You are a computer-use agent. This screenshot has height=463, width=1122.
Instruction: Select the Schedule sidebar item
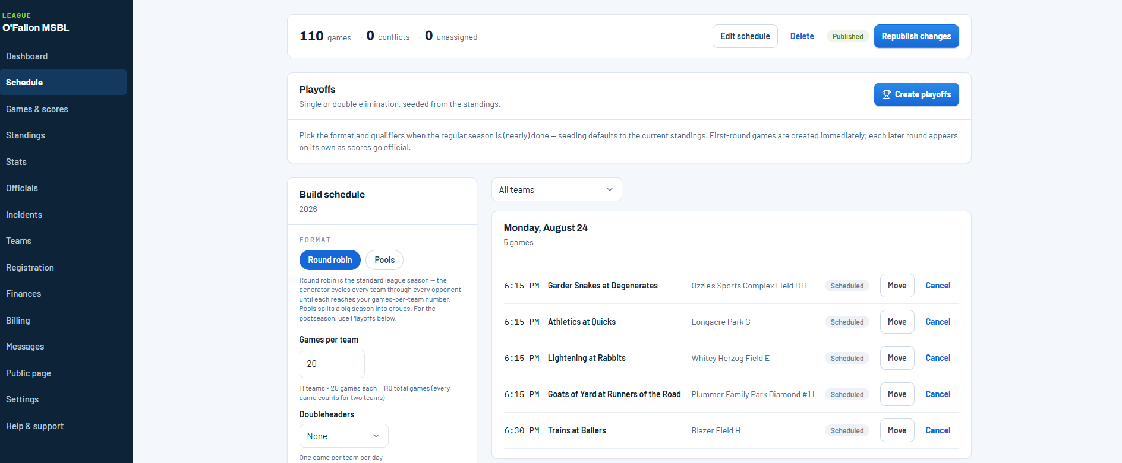tap(64, 83)
